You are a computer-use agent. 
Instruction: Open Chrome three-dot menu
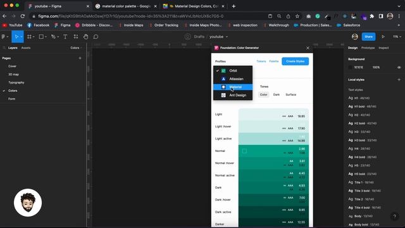pos(399,16)
